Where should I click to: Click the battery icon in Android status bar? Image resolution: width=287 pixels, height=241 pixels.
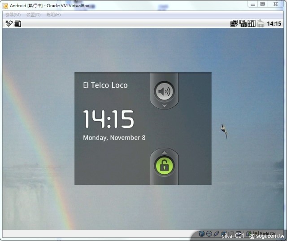point(261,23)
